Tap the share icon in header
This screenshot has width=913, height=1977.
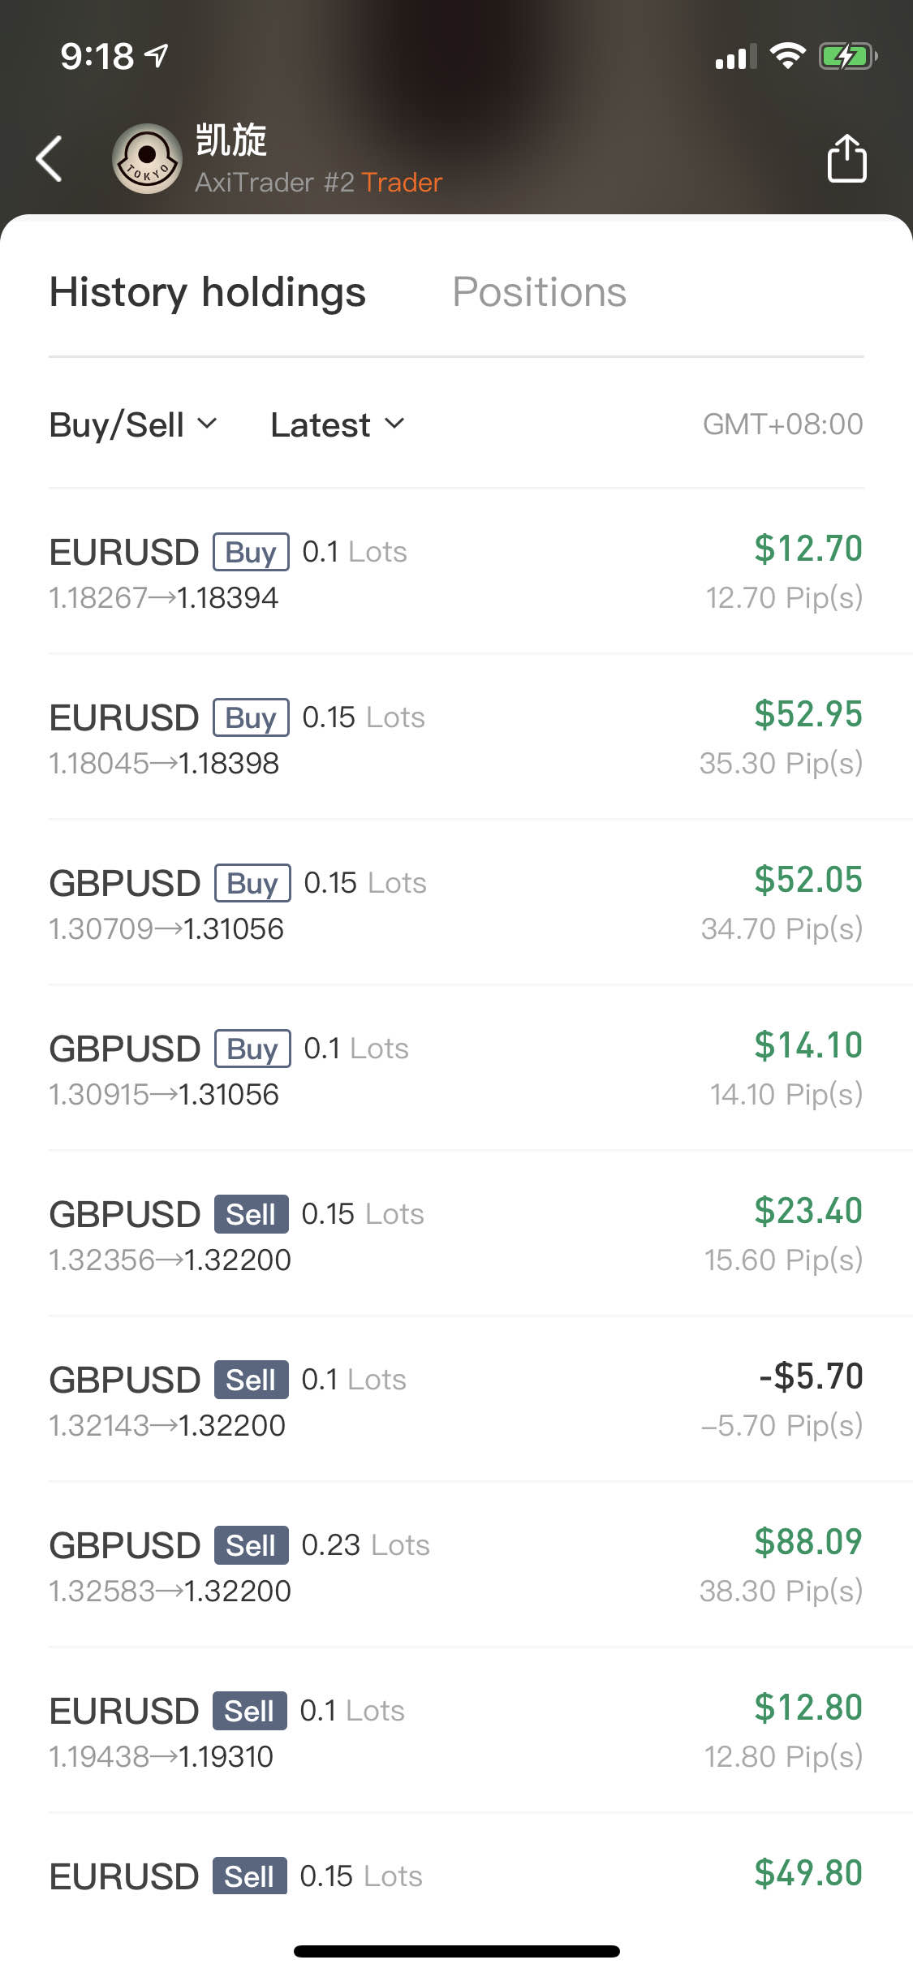point(846,157)
